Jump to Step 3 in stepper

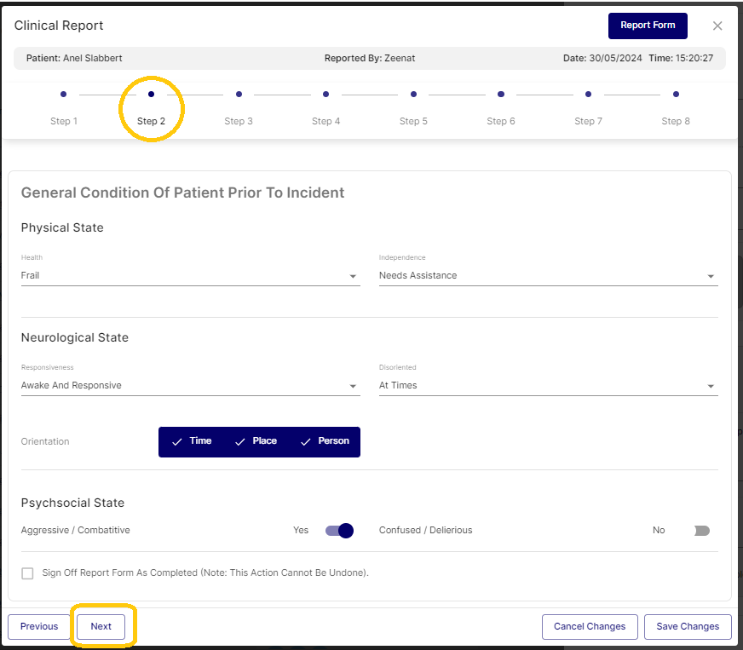[239, 95]
